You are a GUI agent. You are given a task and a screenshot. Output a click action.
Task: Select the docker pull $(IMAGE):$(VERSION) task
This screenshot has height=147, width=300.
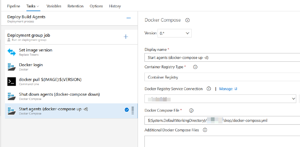[71, 82]
